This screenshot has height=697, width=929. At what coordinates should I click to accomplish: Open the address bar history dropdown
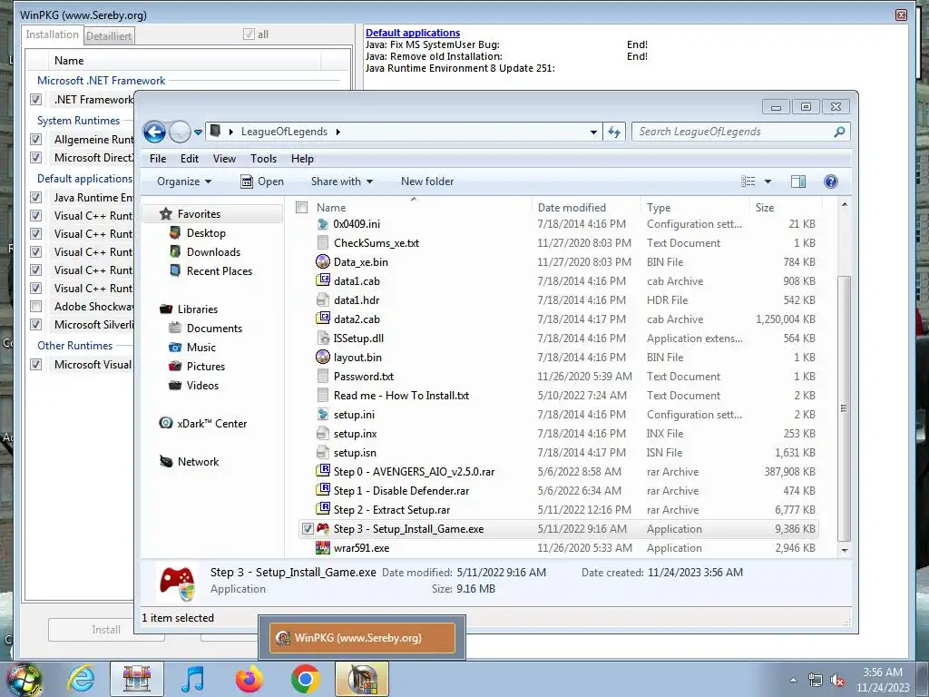(593, 133)
